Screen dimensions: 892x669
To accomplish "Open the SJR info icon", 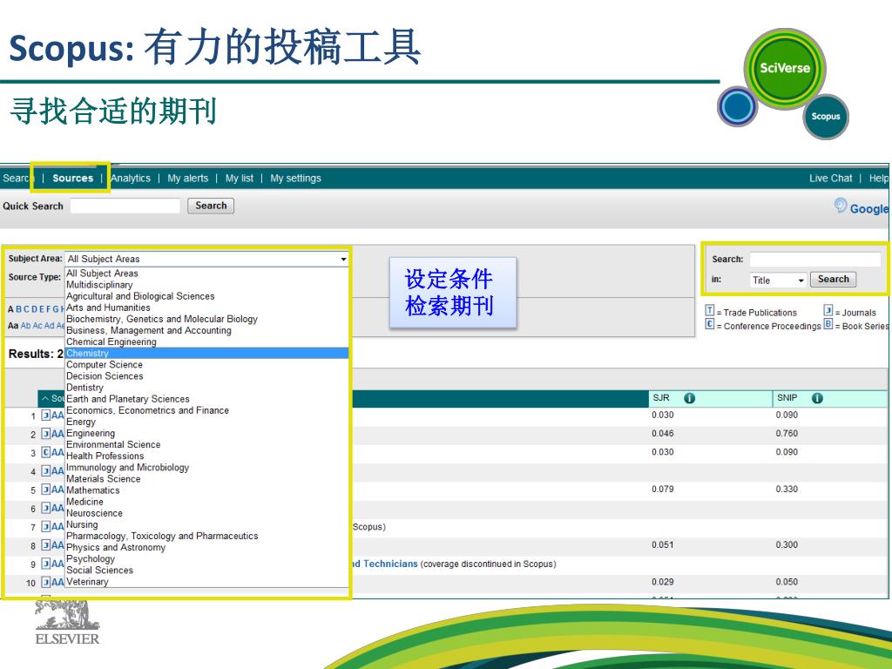I will (690, 398).
